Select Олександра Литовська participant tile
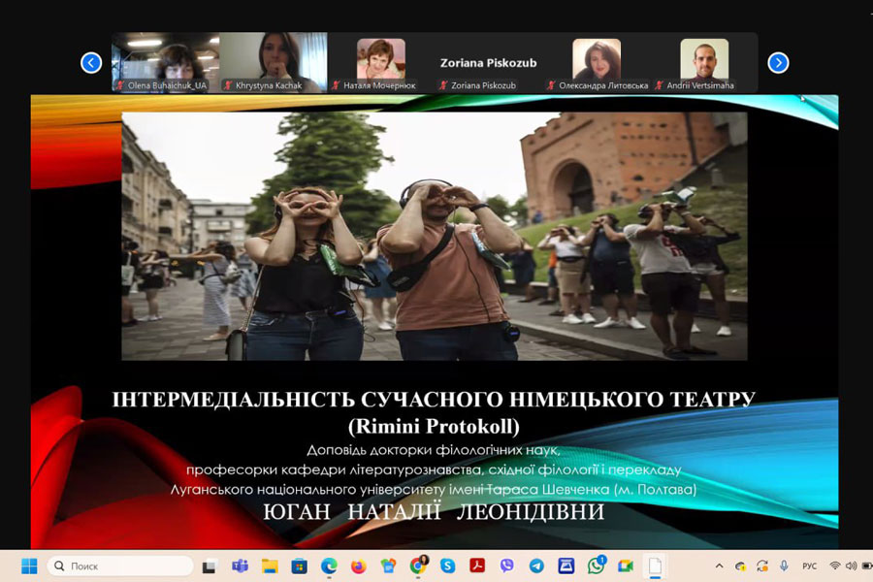Viewport: 873px width, 582px height. pos(597,62)
